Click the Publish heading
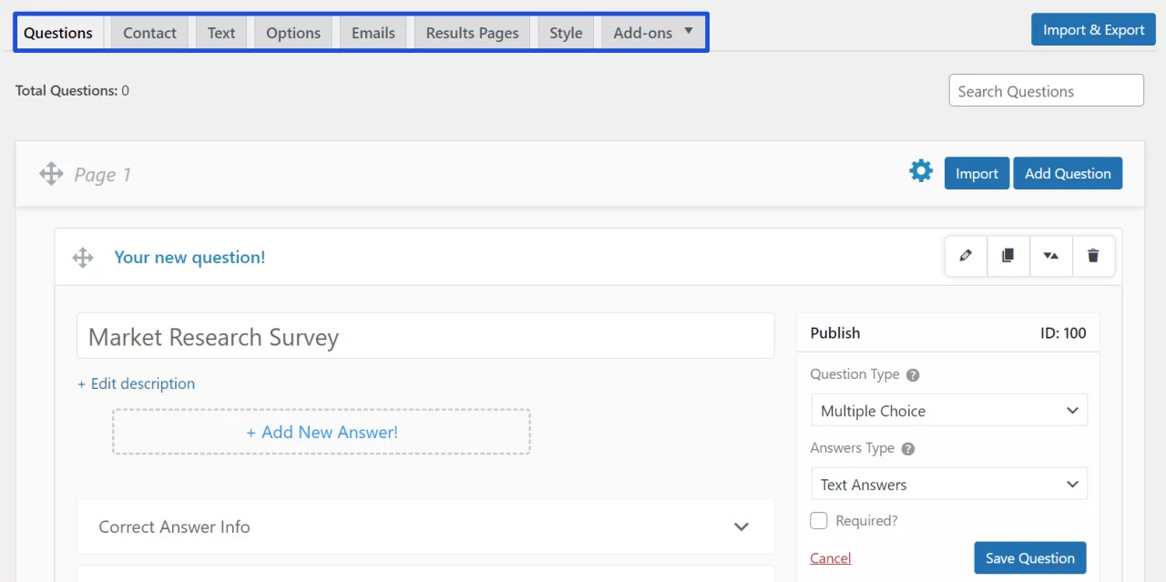 [835, 332]
